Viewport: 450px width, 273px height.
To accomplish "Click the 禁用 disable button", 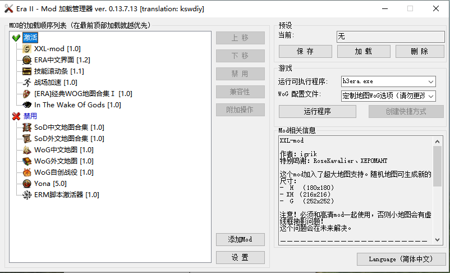I will pyautogui.click(x=240, y=74).
